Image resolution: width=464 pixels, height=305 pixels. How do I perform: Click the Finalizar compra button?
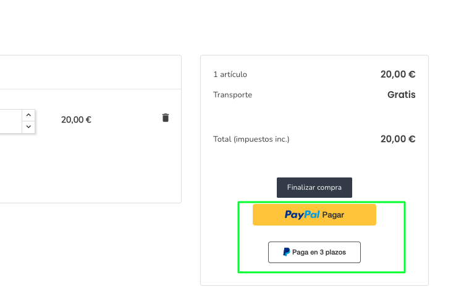[x=314, y=187]
